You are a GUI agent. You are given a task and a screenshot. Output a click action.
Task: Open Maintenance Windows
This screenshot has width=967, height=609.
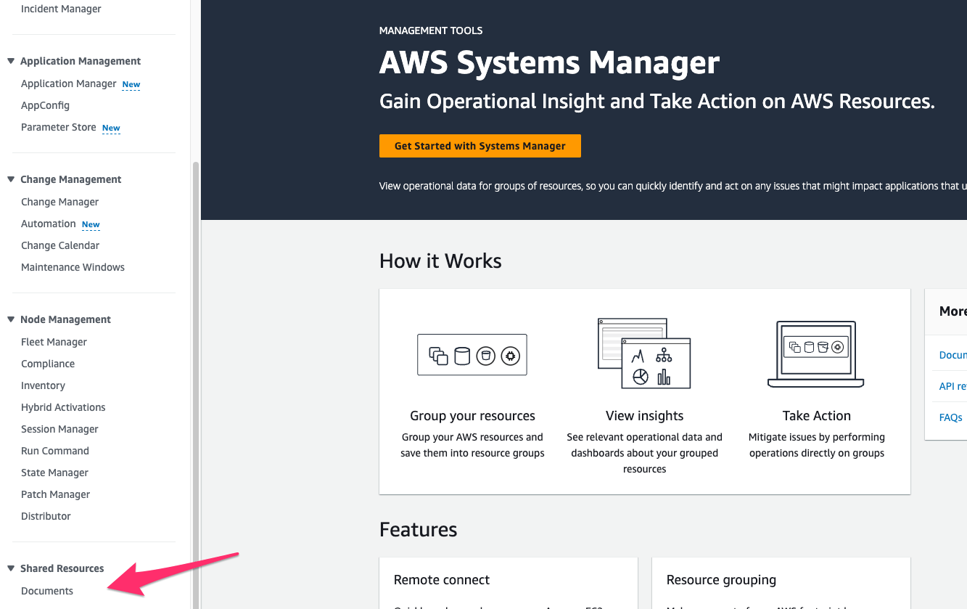73,267
